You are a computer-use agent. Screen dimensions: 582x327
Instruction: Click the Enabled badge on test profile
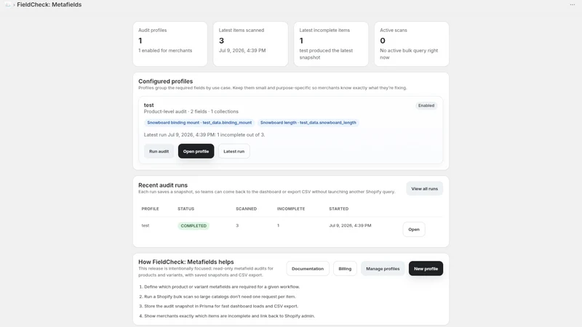coord(426,105)
